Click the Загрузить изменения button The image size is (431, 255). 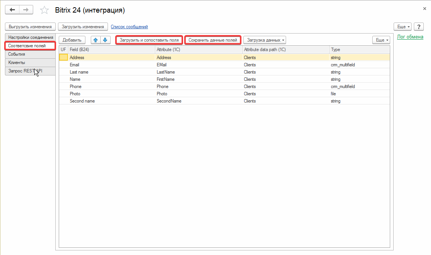(x=83, y=27)
